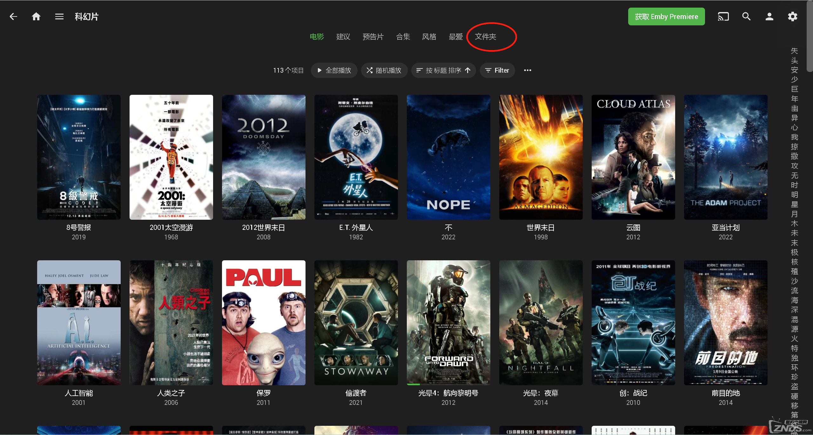Jump to index character 头
Viewport: 813px width, 435px height.
point(794,60)
